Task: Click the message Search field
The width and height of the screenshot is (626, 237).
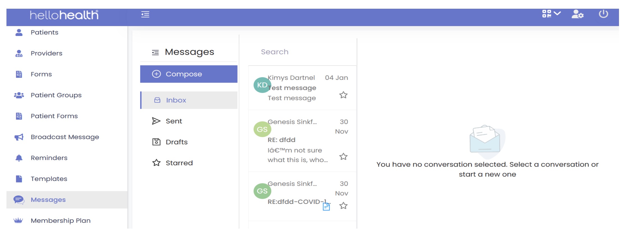Action: [302, 52]
